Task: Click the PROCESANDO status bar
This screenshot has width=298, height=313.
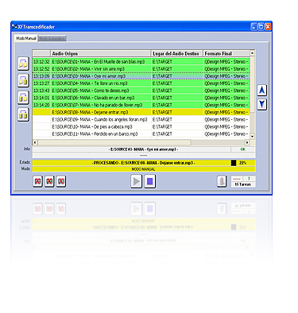Action: pyautogui.click(x=131, y=163)
